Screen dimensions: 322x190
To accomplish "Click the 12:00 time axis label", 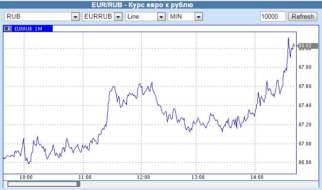I will tap(143, 177).
